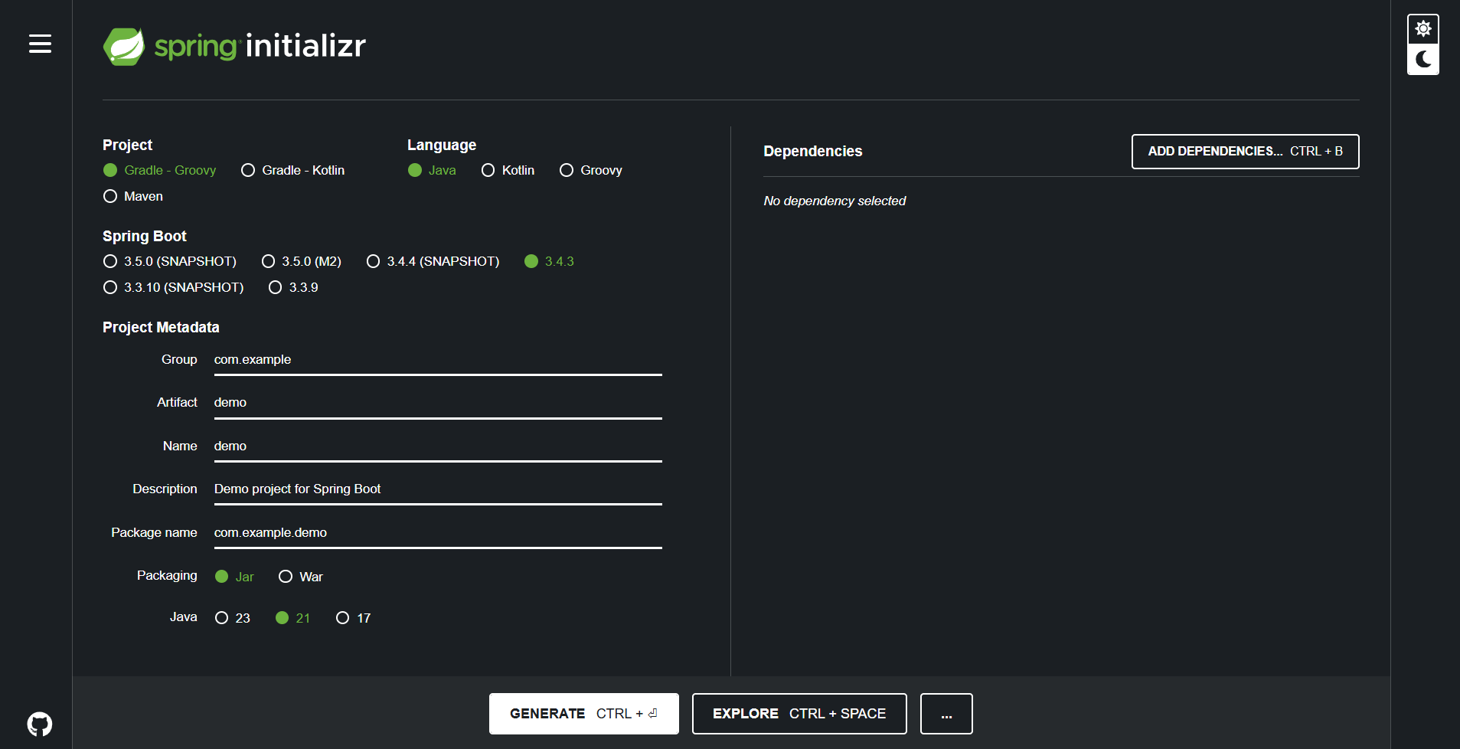
Task: Open the Add Dependencies dialog
Action: click(1246, 152)
